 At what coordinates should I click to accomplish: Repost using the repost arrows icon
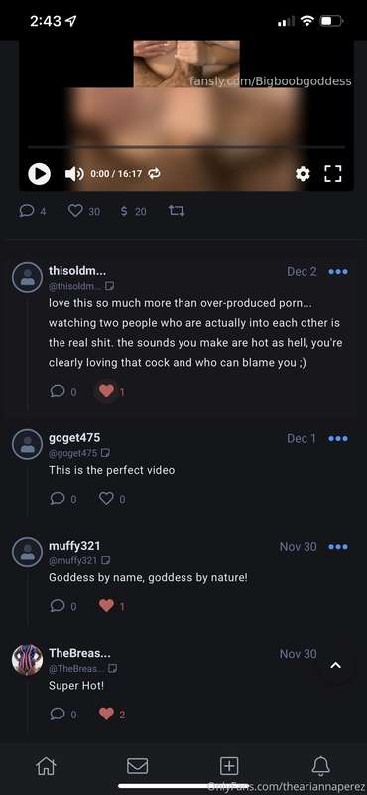pyautogui.click(x=177, y=211)
